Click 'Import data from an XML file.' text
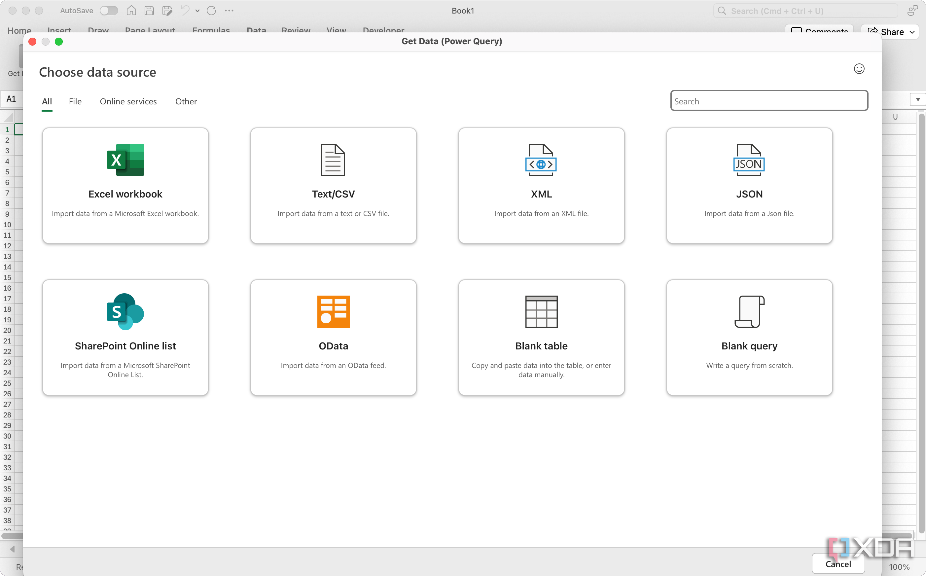This screenshot has width=926, height=576. point(541,214)
